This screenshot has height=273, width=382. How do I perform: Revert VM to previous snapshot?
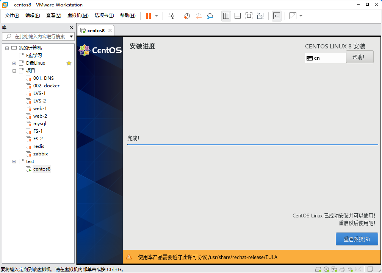coord(199,16)
